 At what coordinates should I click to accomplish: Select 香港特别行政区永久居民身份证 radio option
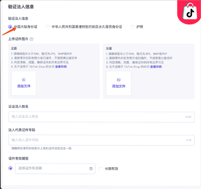tap(48, 27)
